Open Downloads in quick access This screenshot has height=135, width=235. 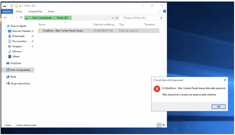click(18, 36)
